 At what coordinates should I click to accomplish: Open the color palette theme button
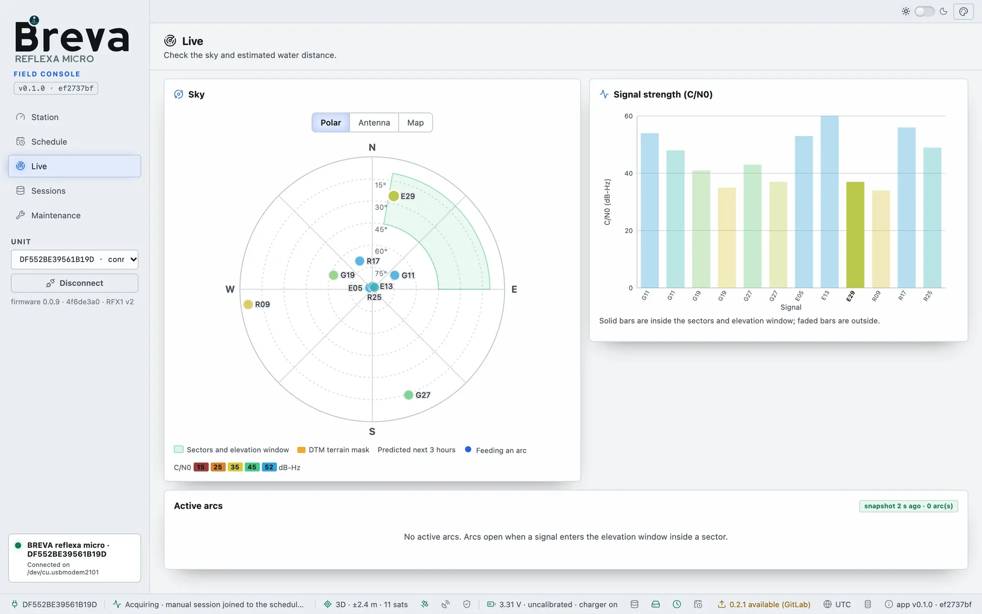963,11
